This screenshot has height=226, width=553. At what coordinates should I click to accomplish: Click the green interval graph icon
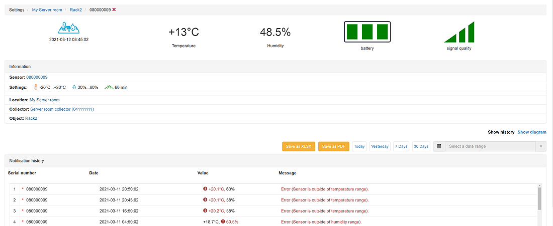(x=109, y=87)
